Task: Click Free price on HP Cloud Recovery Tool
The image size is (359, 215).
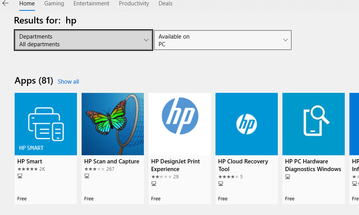Action: (x=223, y=199)
